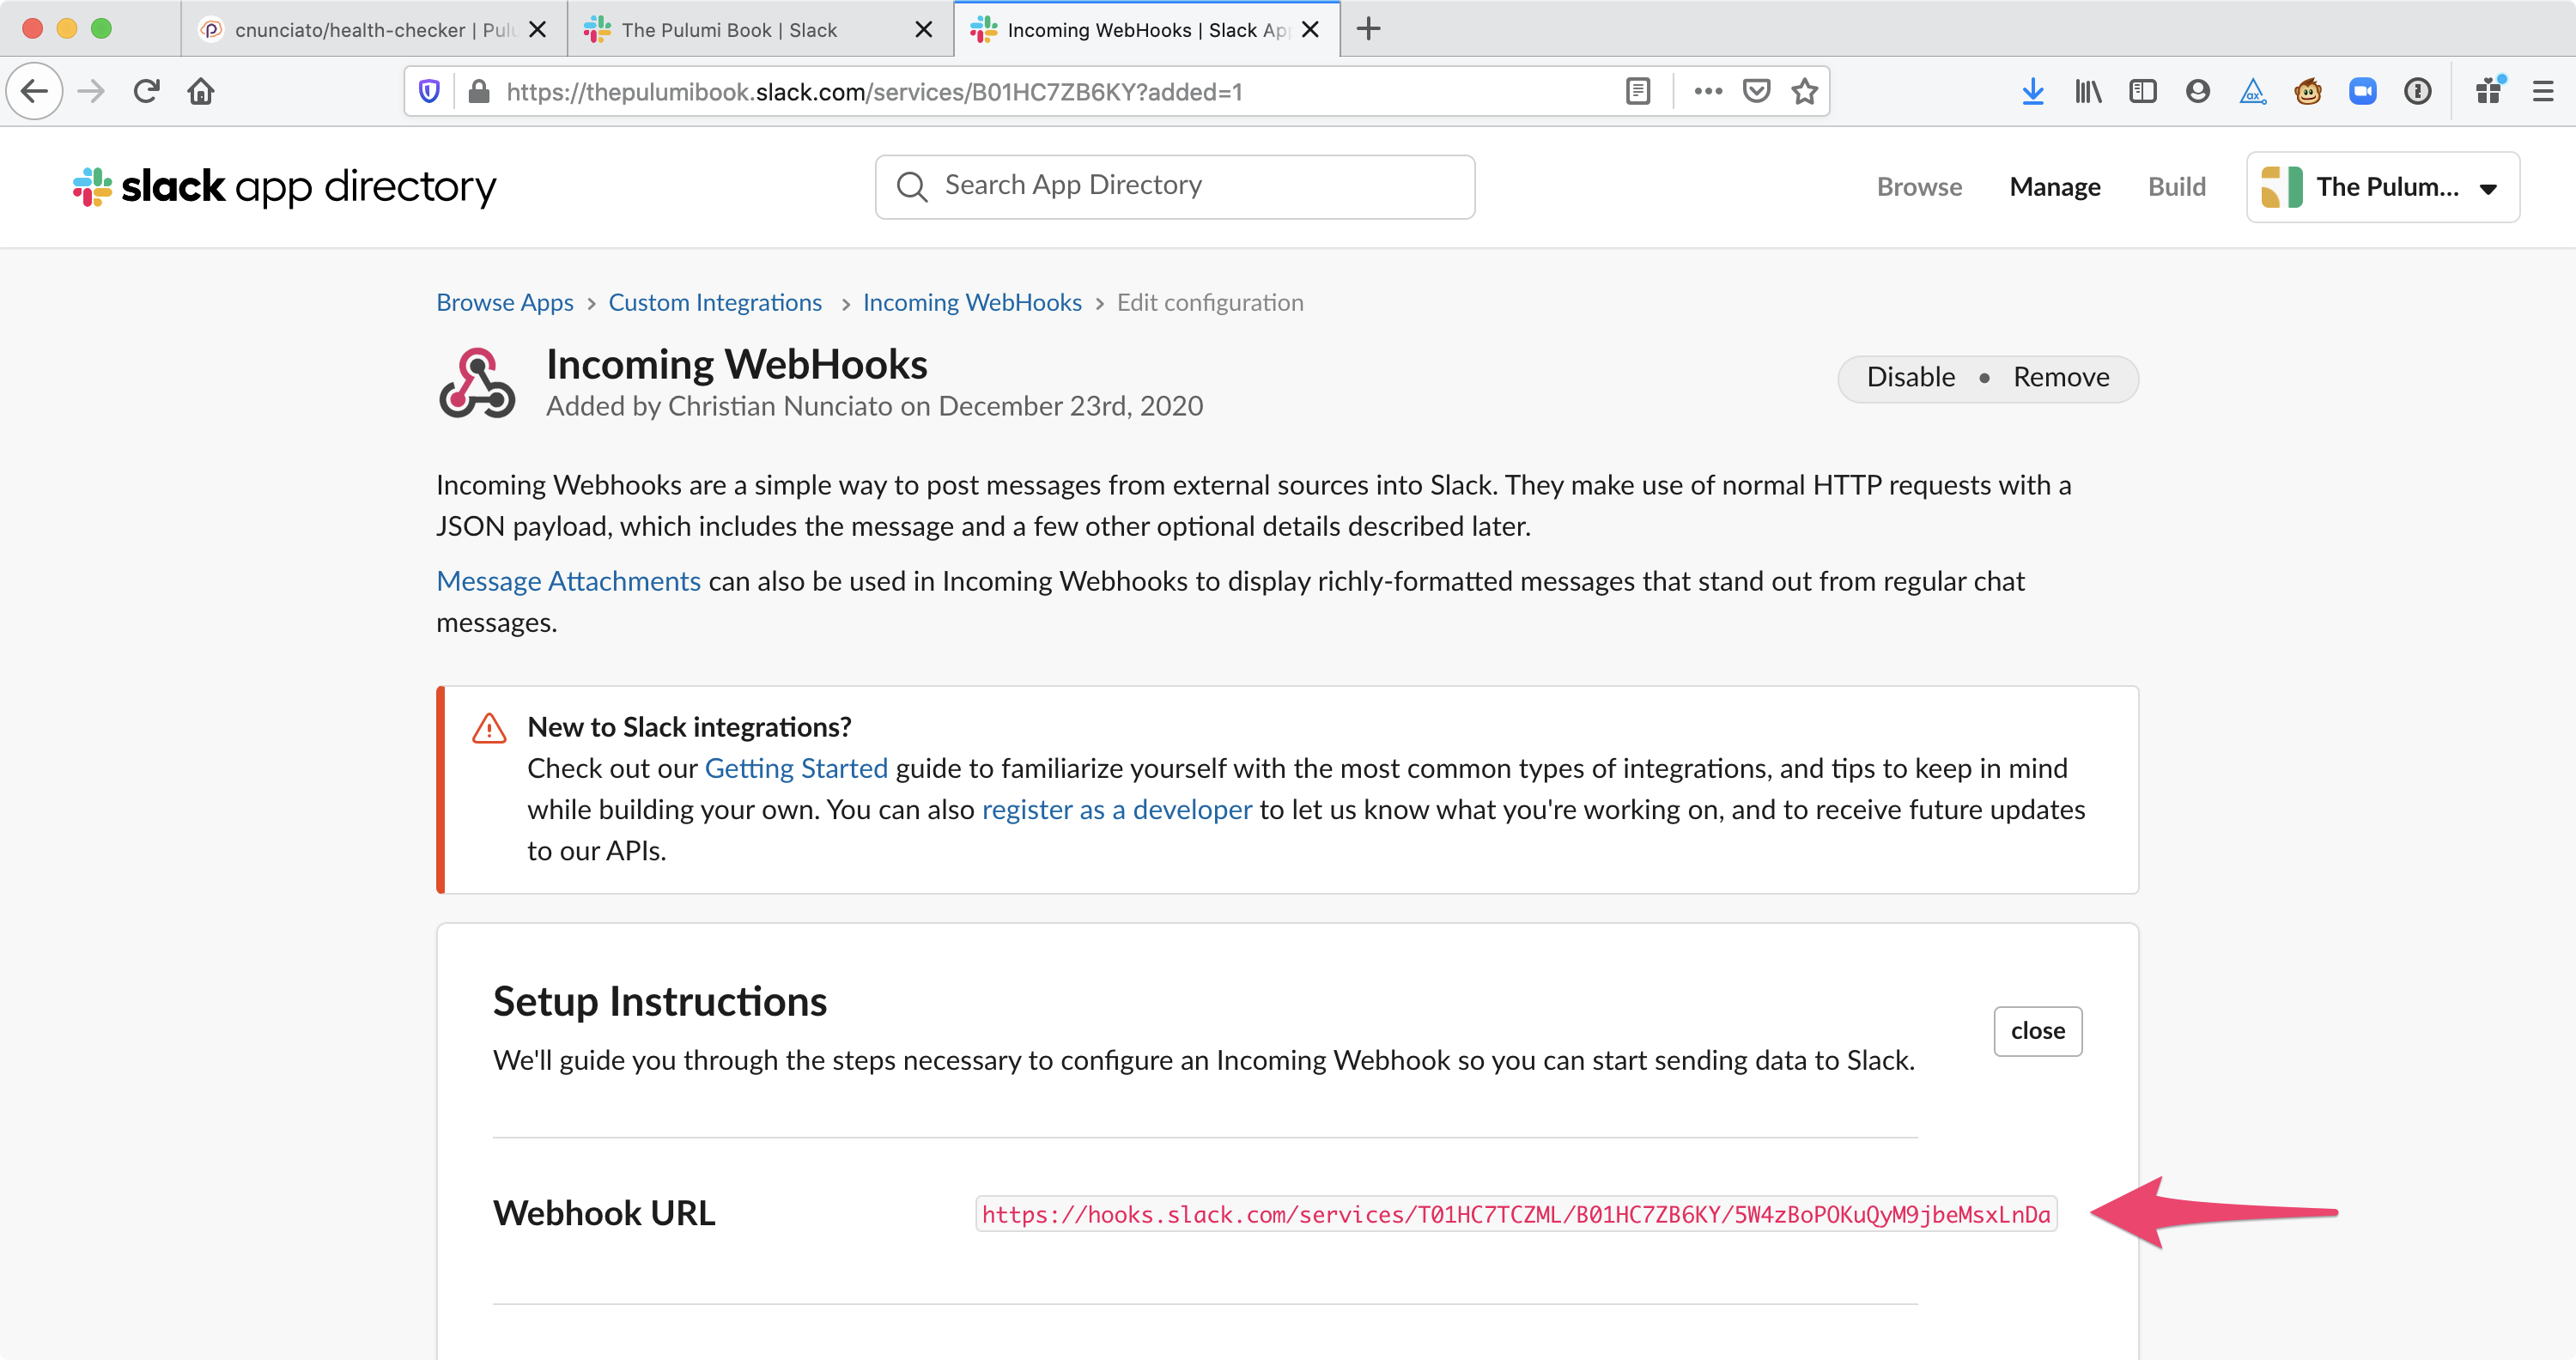This screenshot has height=1360, width=2576.
Task: Open the Zoom extension icon
Action: tap(2362, 92)
